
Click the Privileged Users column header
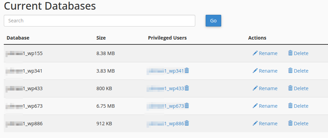(167, 38)
